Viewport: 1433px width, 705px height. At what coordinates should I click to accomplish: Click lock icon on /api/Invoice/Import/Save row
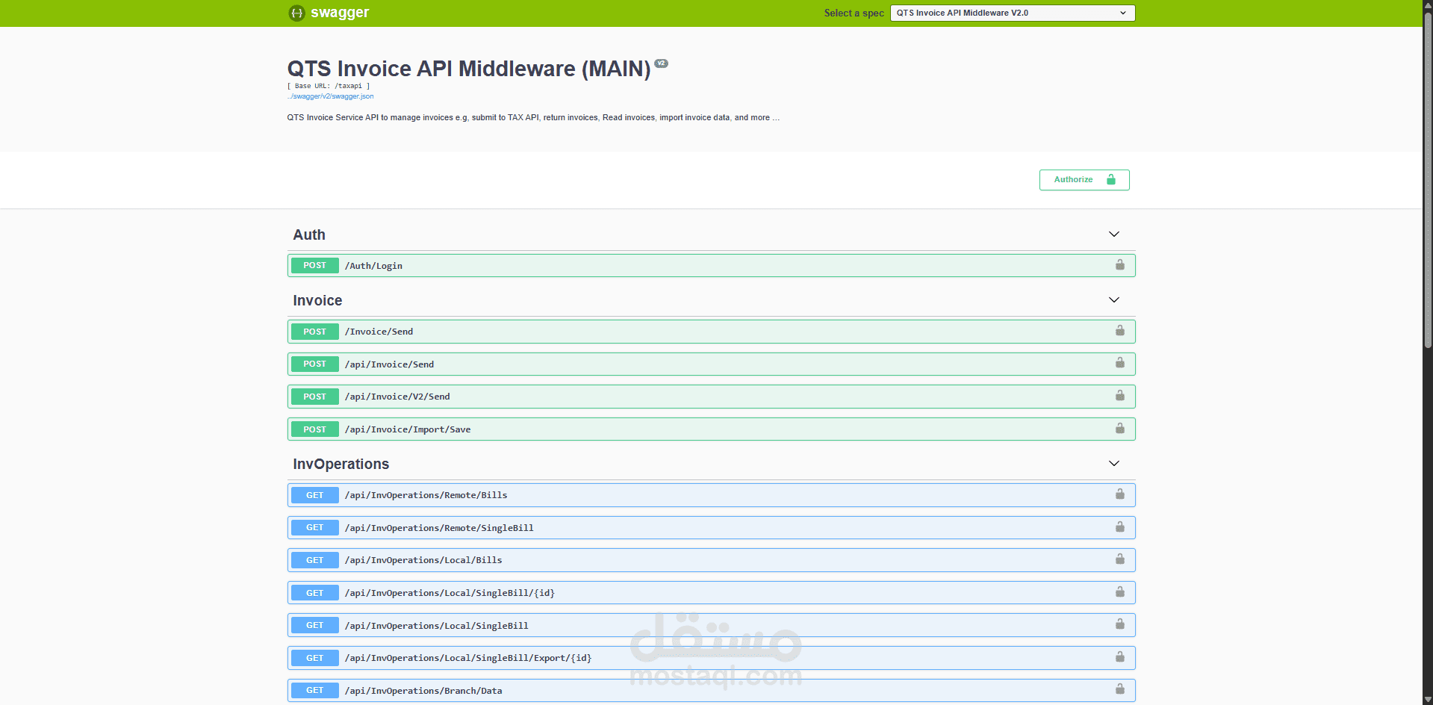pos(1119,429)
